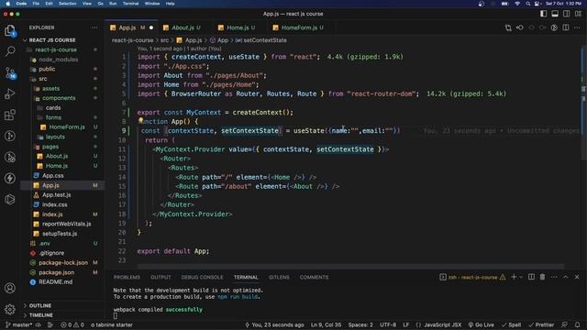Open editor More Actions ellipsis
The width and height of the screenshot is (587, 330).
coord(577,27)
